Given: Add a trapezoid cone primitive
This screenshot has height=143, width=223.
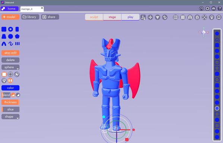Looking at the screenshot, I should 4,36.
